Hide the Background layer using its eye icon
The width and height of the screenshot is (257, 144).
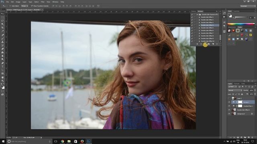point(229,114)
